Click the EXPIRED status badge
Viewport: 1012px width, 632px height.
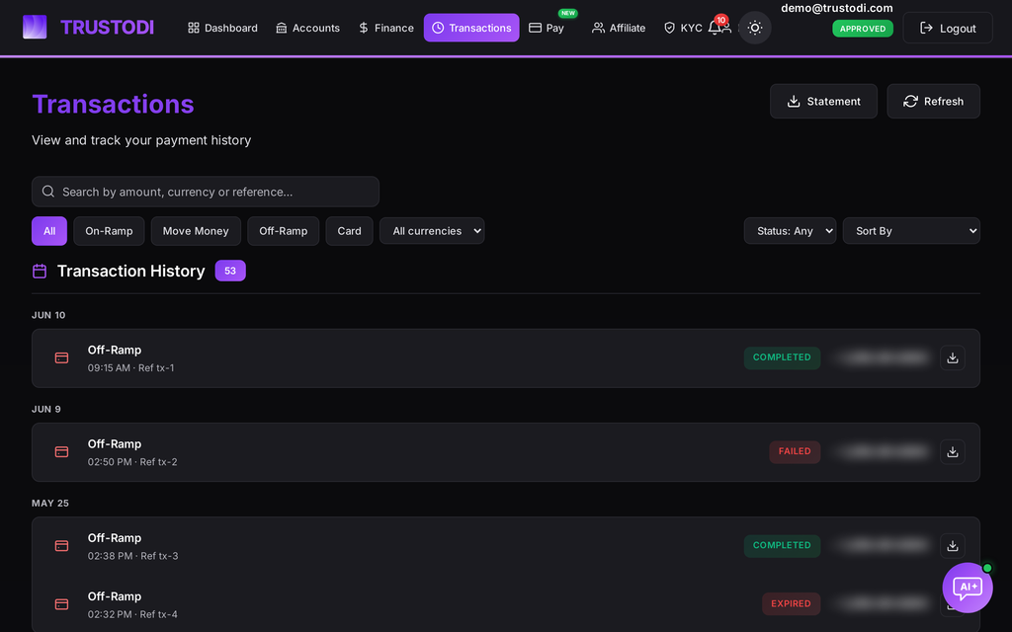tap(792, 604)
